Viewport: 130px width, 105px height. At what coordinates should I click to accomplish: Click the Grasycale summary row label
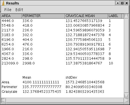pos(9,92)
